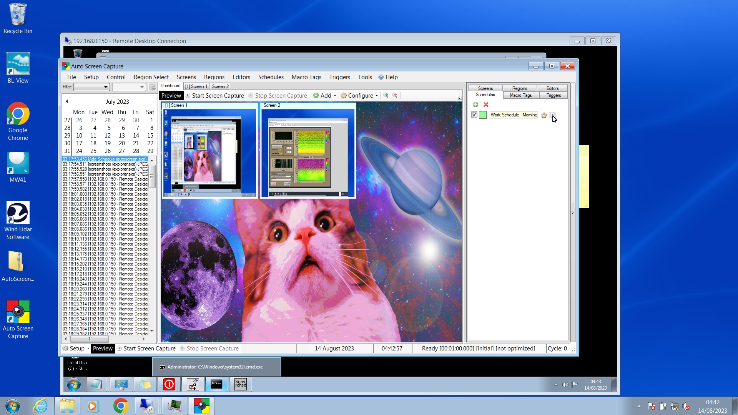This screenshot has width=738, height=415.
Task: Click the Help menu icon
Action: coord(381,77)
